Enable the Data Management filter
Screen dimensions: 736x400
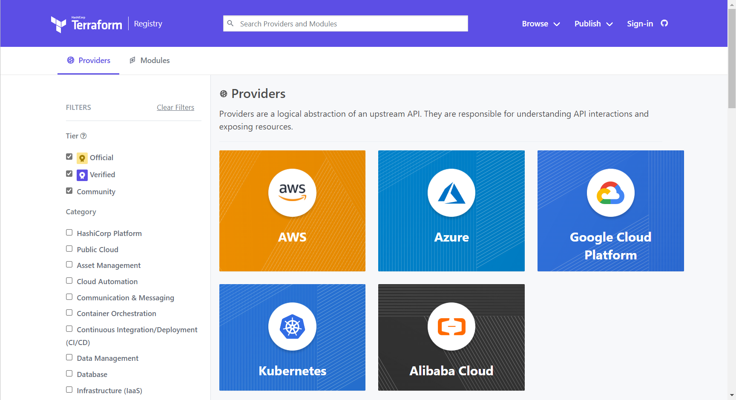coord(69,357)
